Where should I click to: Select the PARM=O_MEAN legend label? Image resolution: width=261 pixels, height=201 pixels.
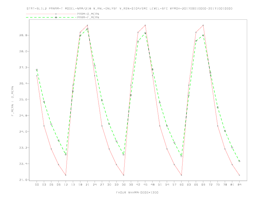[x=88, y=14]
